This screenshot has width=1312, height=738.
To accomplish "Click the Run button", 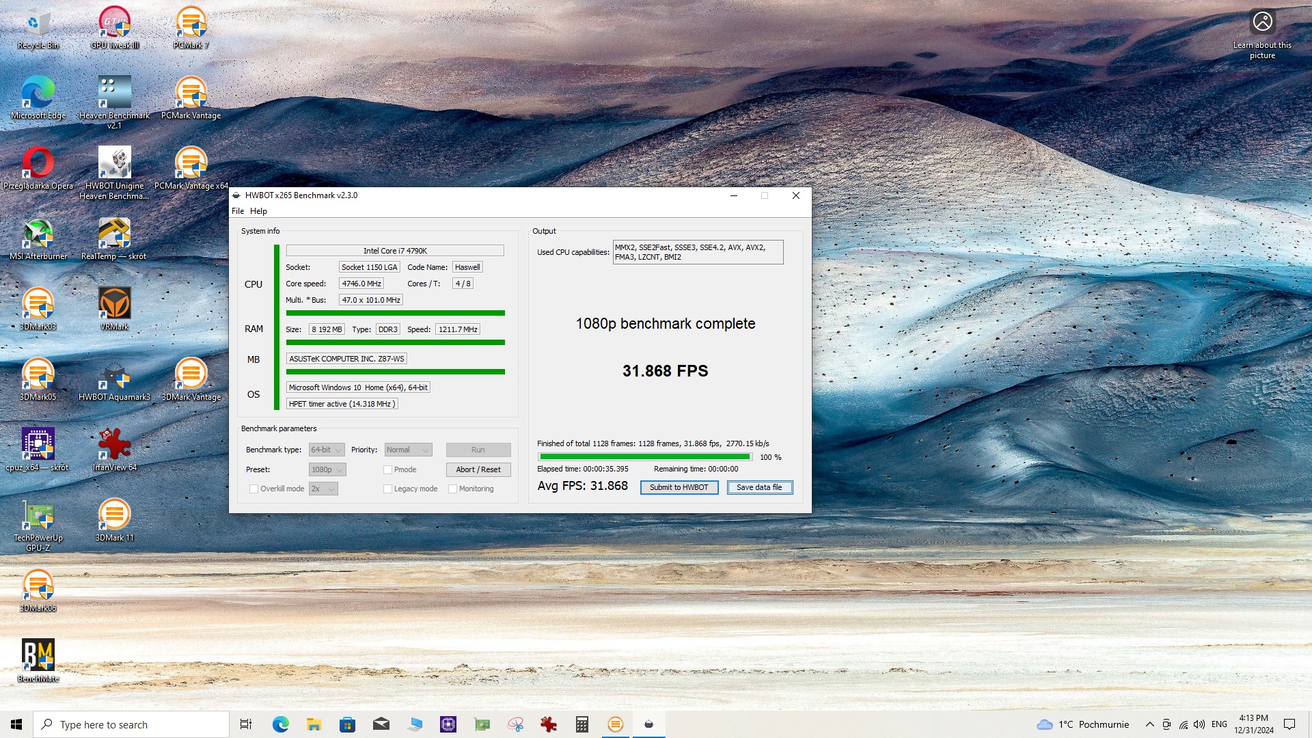I will click(x=478, y=450).
